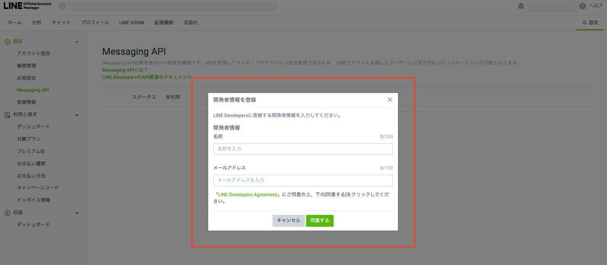
Task: Open the notifications bell icon
Action: [521, 6]
